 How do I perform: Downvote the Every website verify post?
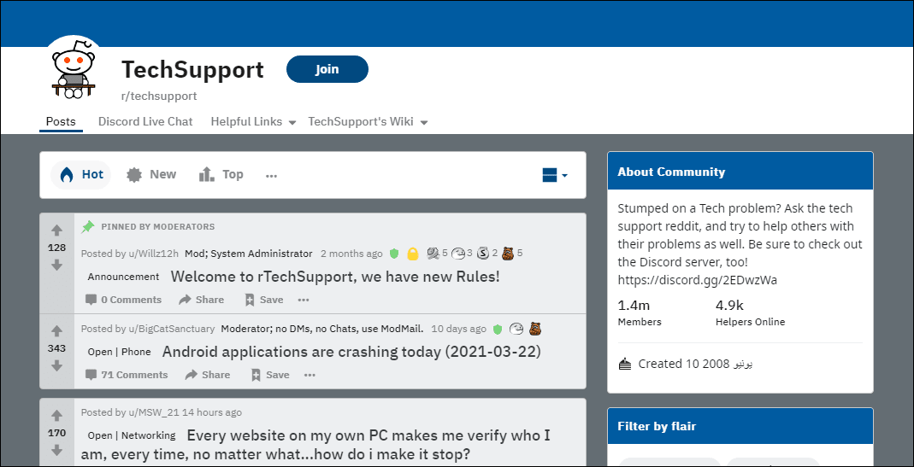56,450
